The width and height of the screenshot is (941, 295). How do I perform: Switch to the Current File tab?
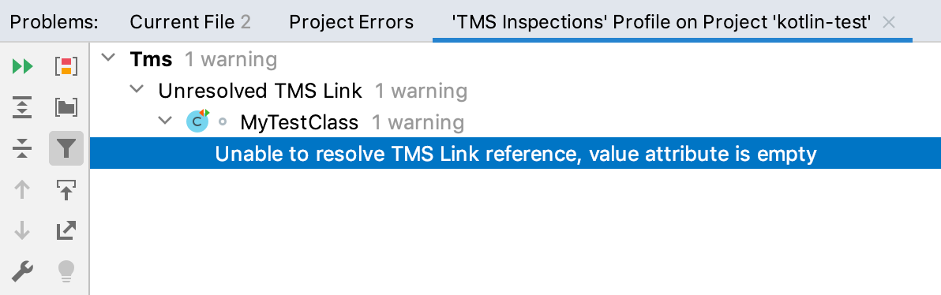point(190,23)
